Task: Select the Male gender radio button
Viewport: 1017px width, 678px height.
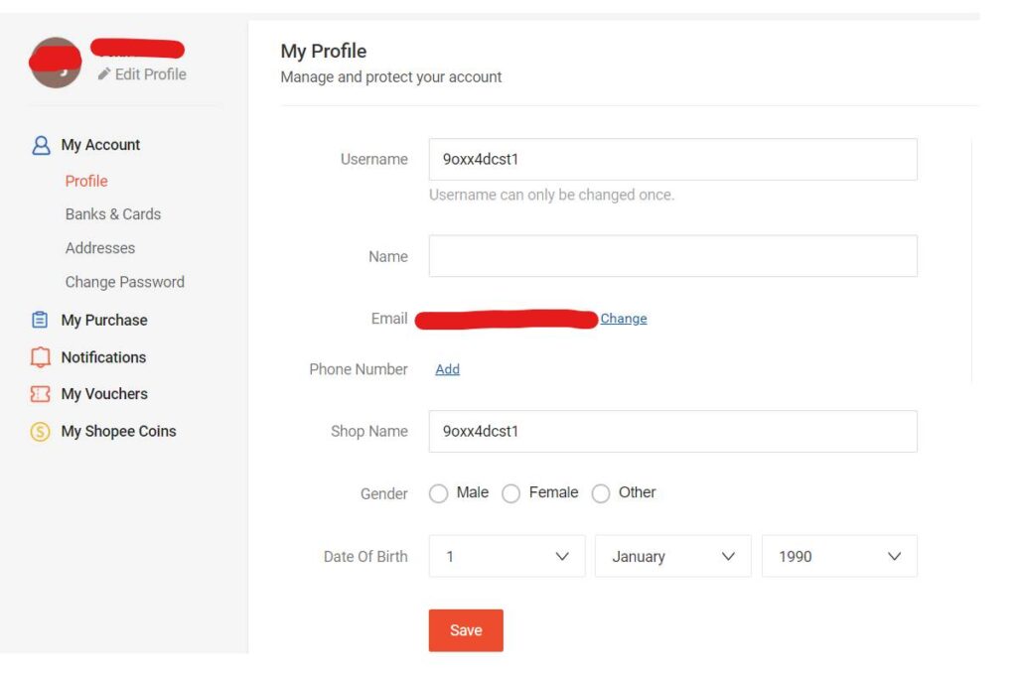Action: coord(438,493)
